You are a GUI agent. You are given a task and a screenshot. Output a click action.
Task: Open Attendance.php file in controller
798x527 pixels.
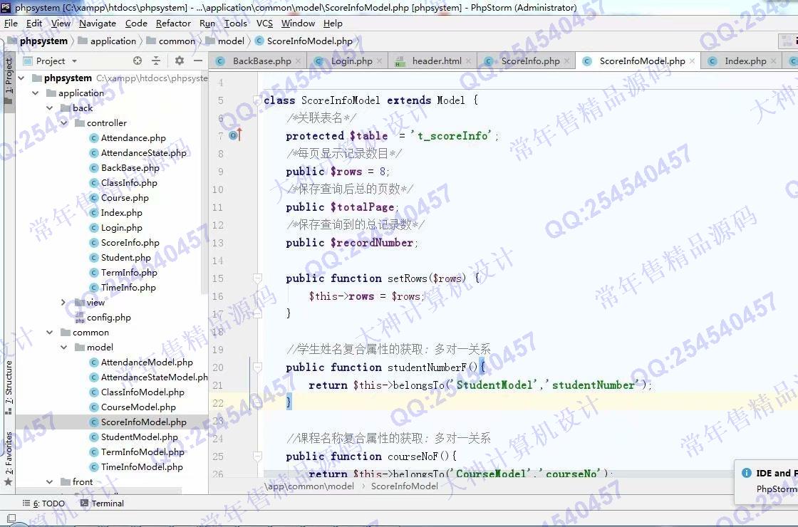coord(133,138)
